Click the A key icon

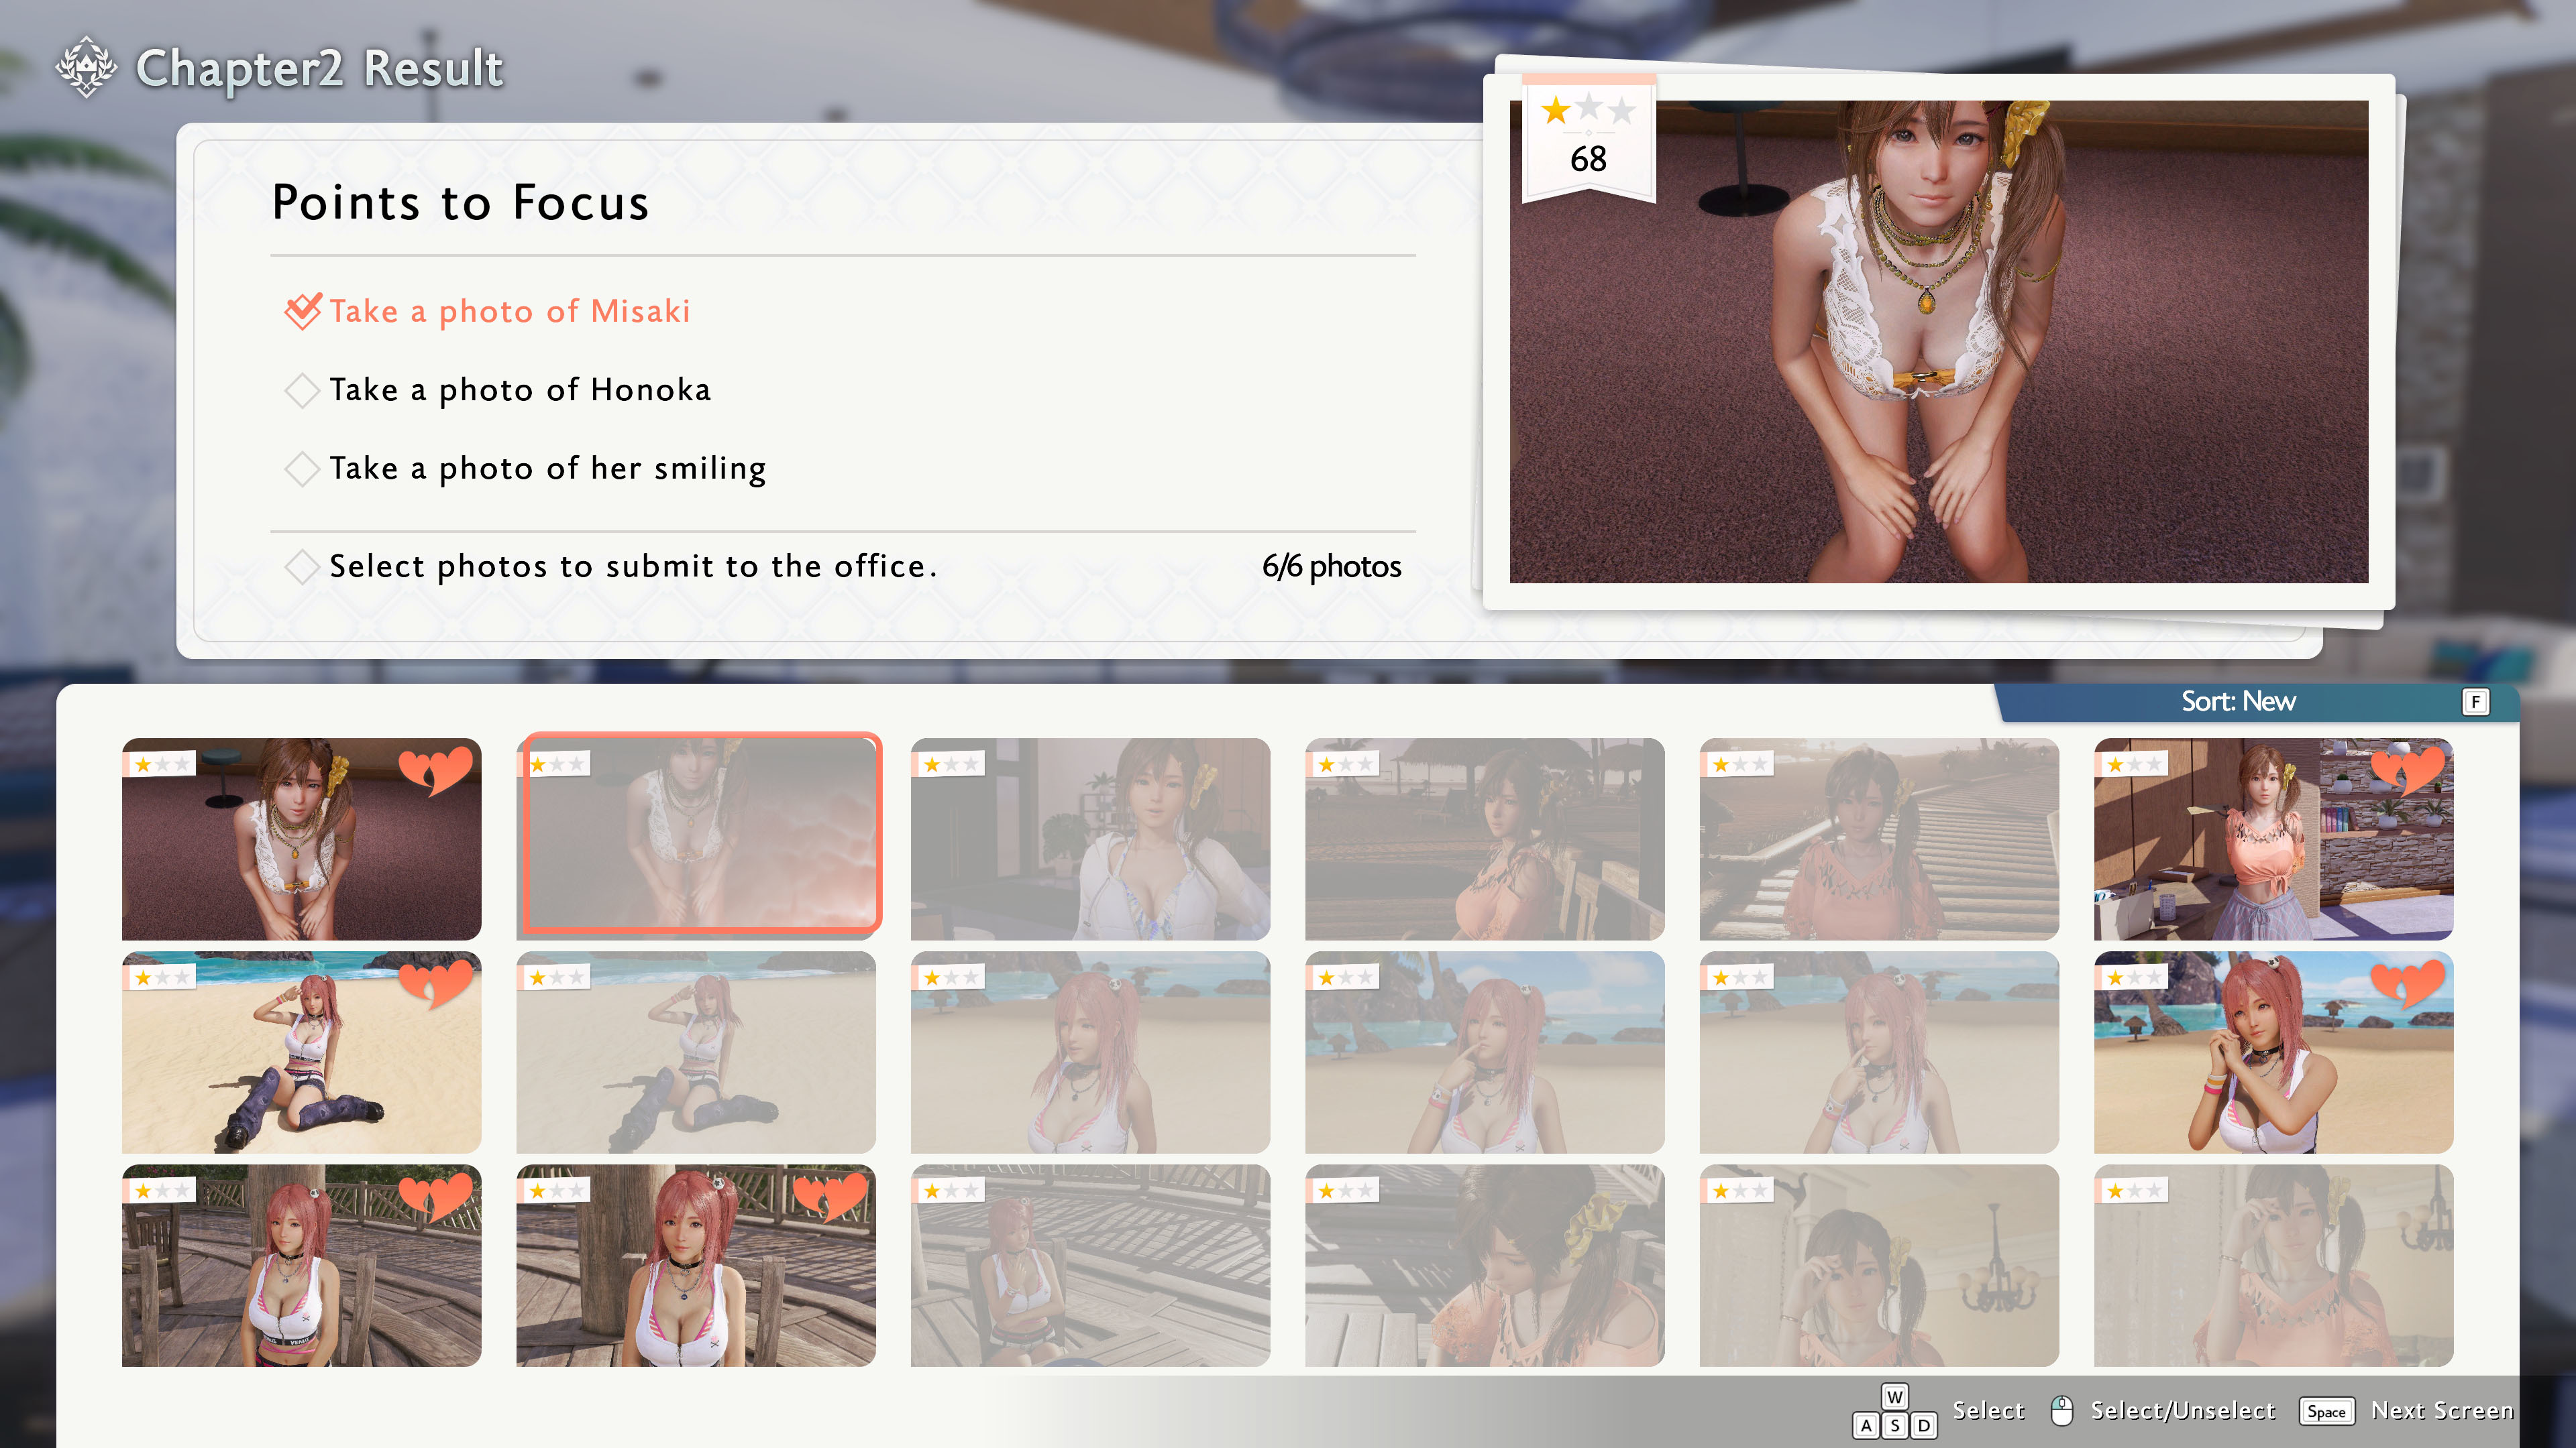pyautogui.click(x=1866, y=1425)
